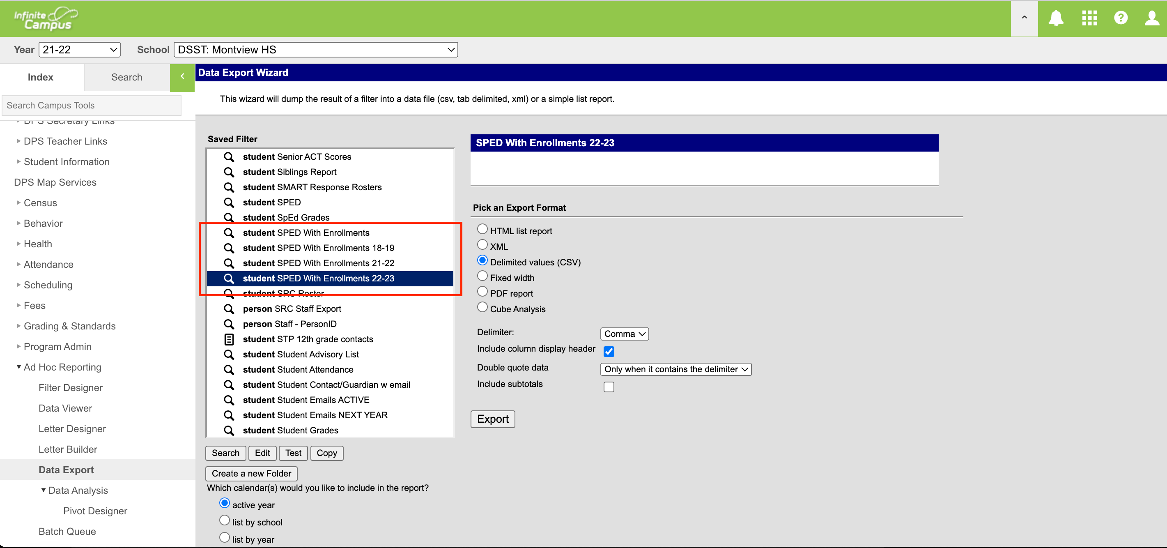Click the magnifier icon beside SPED With Enrollments 18-19
Screen dimensions: 1167x548
coord(229,249)
